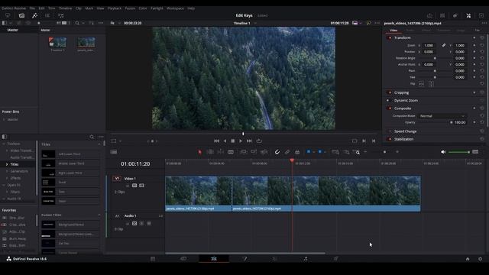
Task: Select the Timeline 1 thumbnail in Media Pool
Action: (57, 43)
